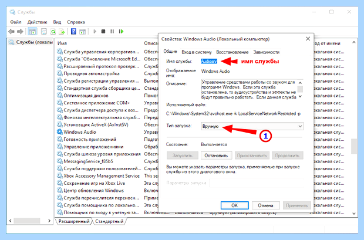
Task: Click the action pane toolbar icon
Action: pyautogui.click(x=82, y=32)
